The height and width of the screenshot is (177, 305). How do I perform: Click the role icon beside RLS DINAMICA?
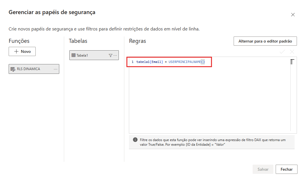[13, 69]
